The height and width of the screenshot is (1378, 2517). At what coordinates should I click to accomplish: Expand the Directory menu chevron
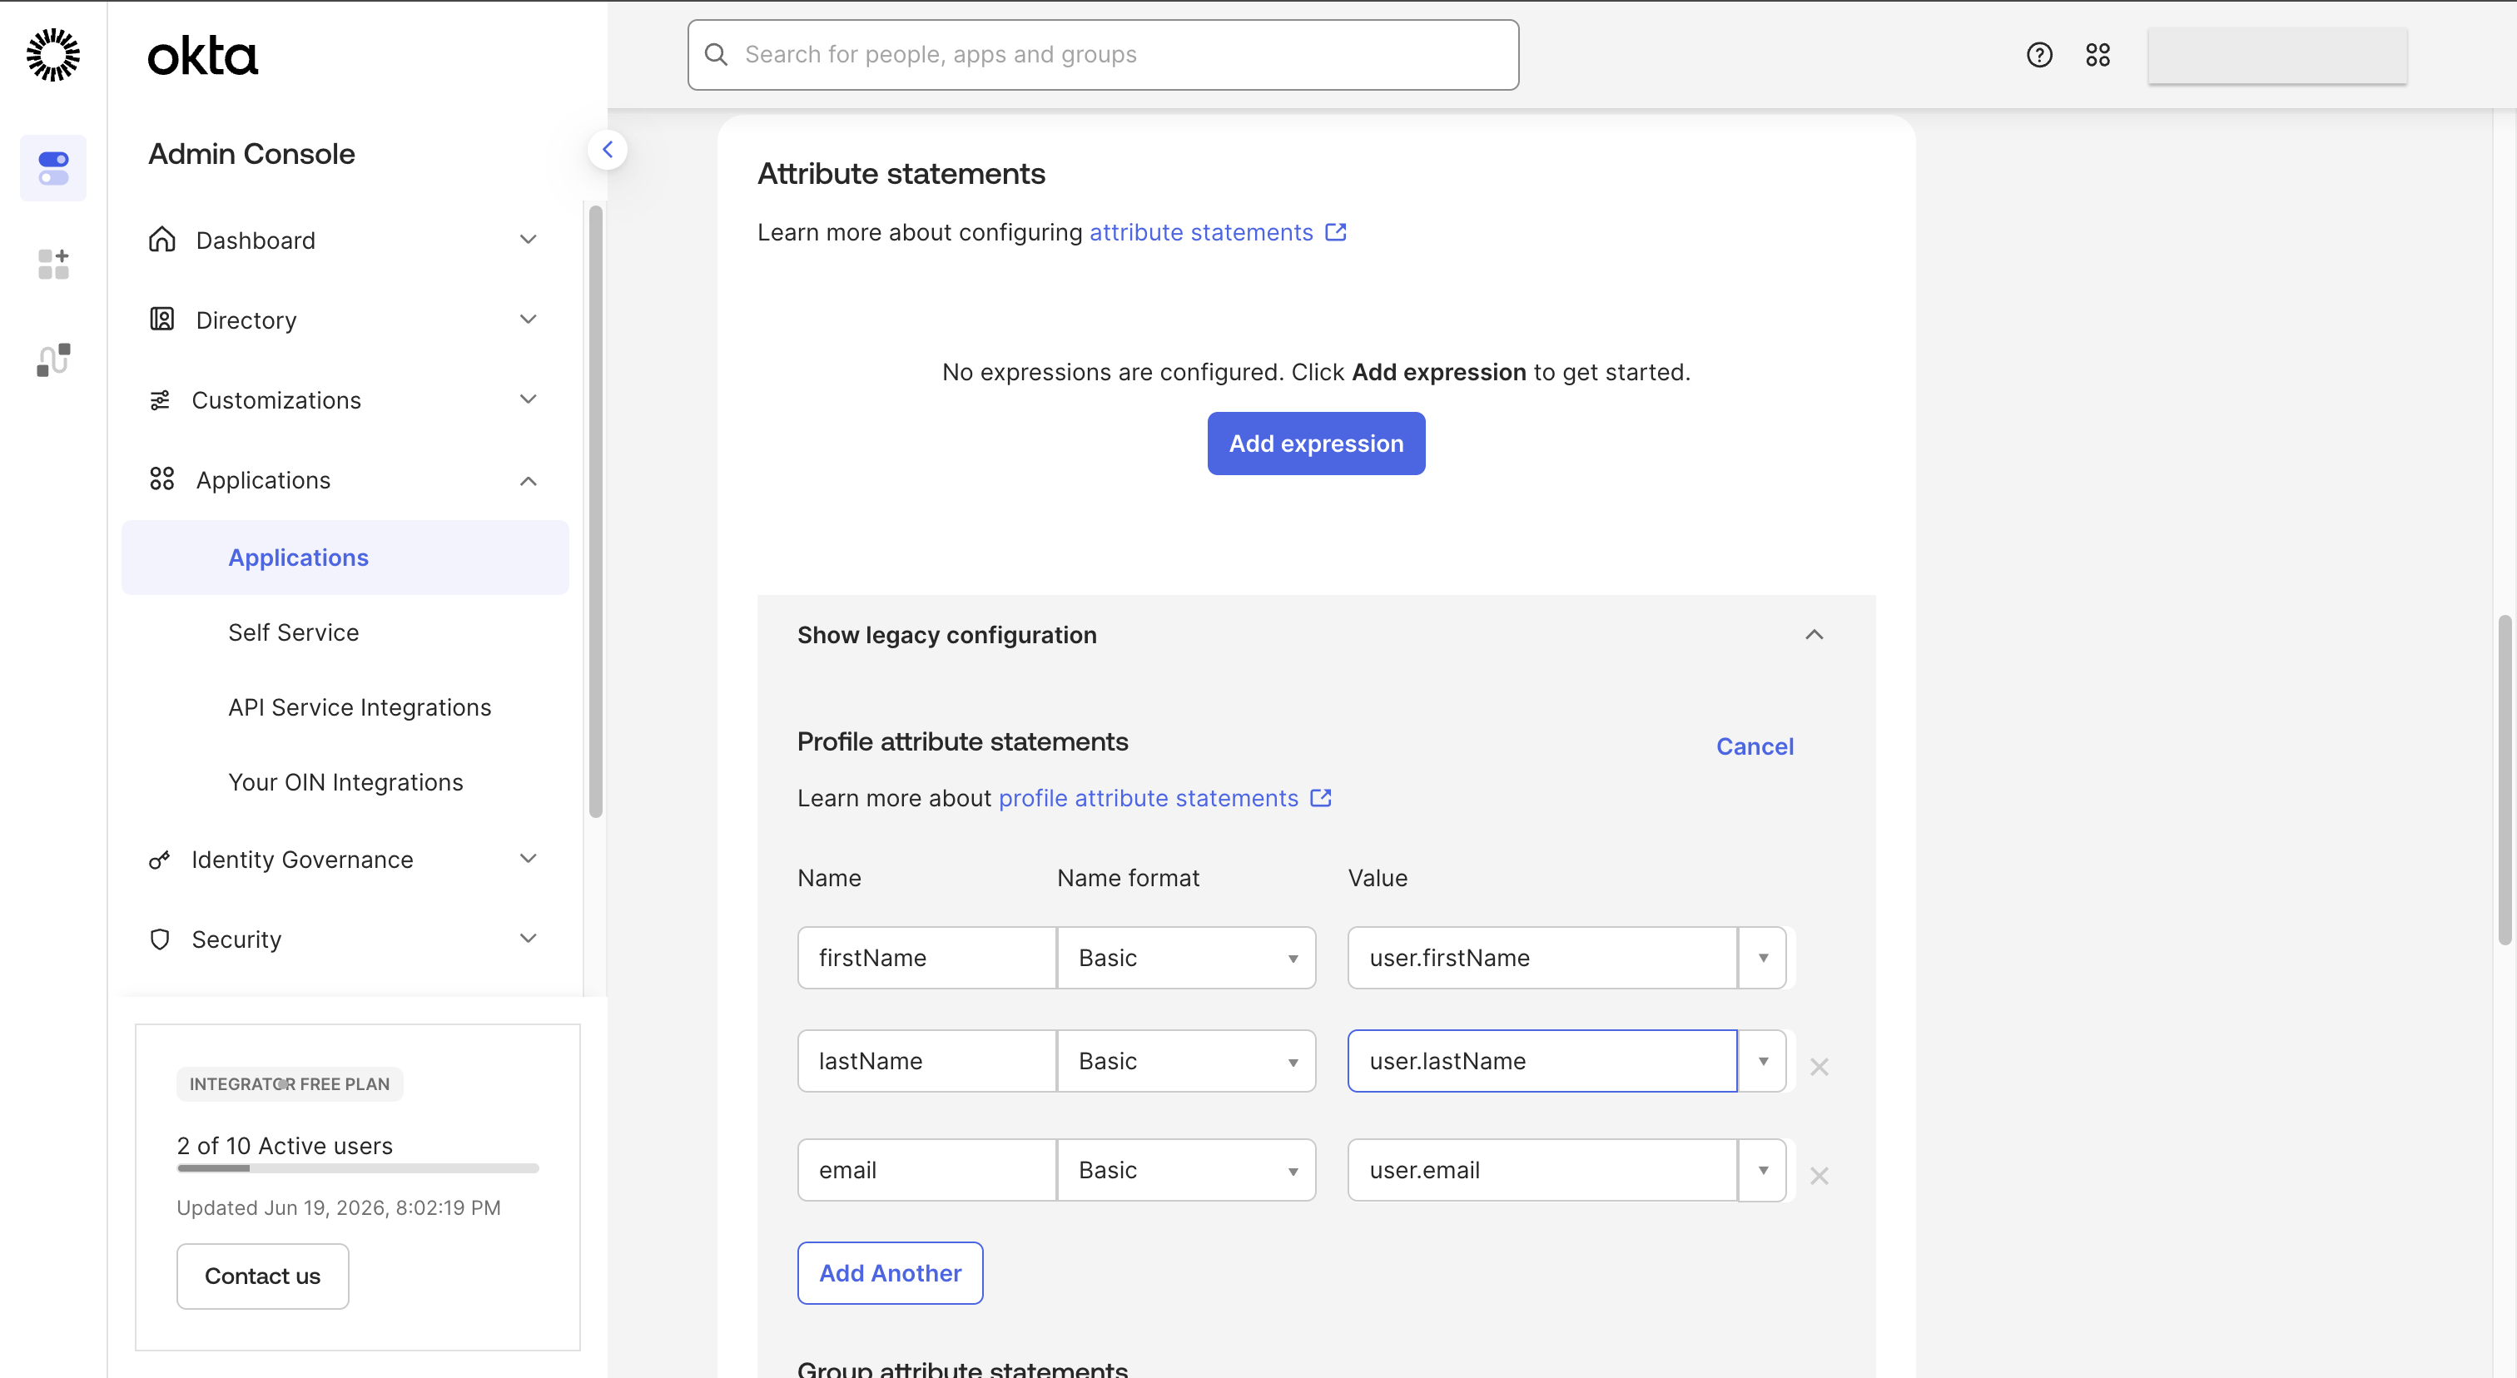528,320
